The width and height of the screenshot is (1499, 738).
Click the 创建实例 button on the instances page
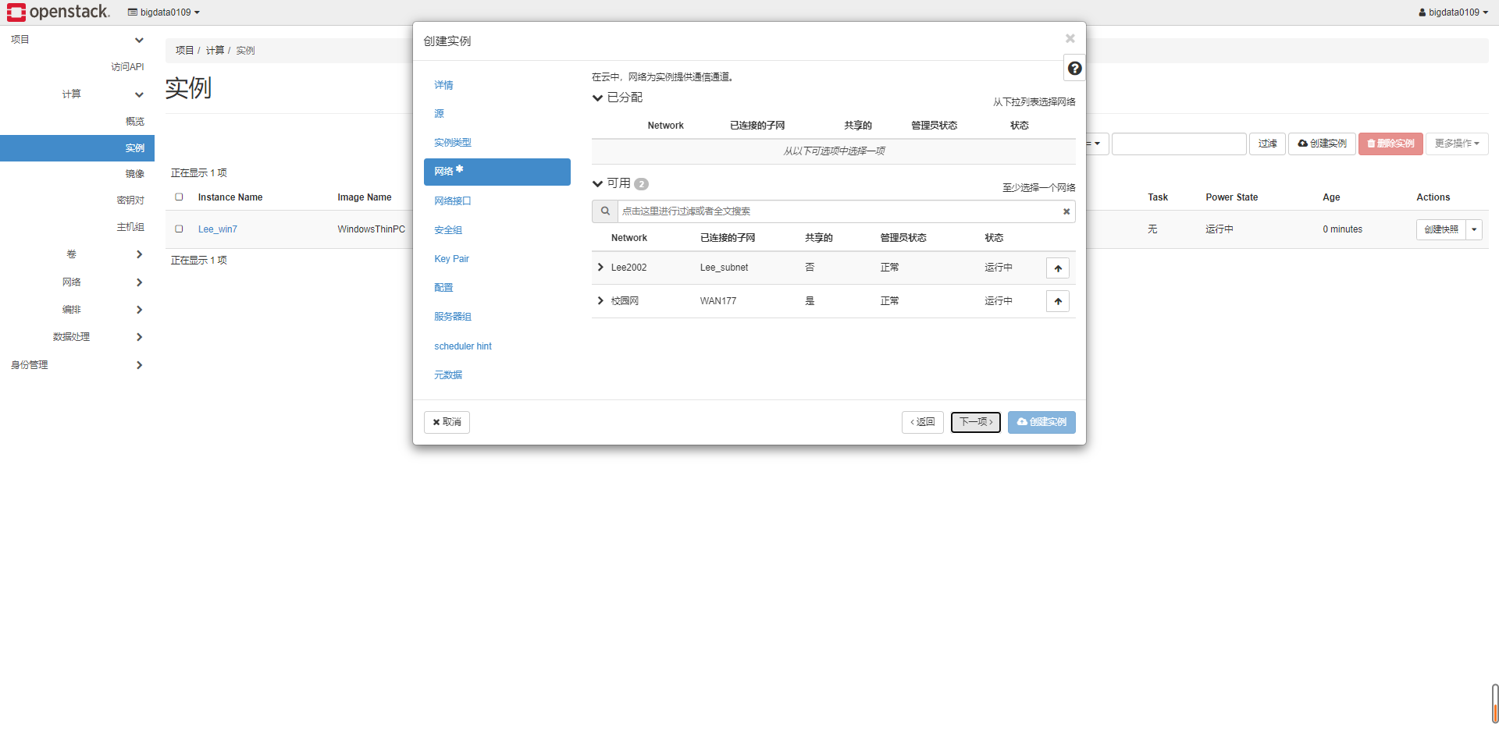tap(1322, 144)
